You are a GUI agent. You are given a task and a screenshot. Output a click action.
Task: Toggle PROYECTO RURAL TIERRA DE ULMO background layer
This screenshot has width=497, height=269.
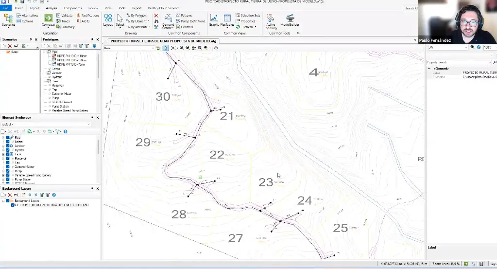[x=13, y=205]
